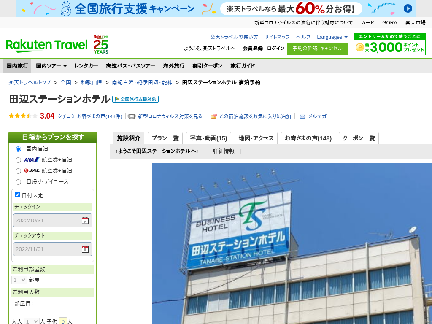Screen dimensions: 432x324
Task: Click ♪ようこそ田辺ステーションホテルへ♪ sub-tab
Action: (x=157, y=151)
